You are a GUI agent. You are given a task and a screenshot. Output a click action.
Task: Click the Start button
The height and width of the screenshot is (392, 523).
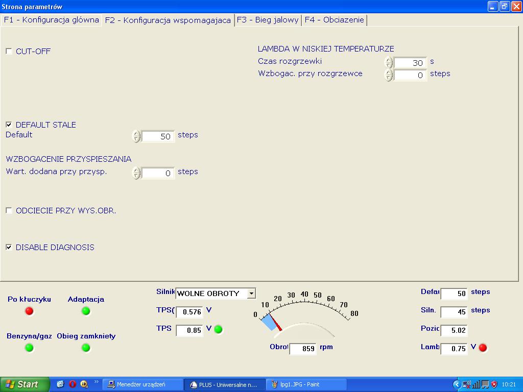click(25, 384)
